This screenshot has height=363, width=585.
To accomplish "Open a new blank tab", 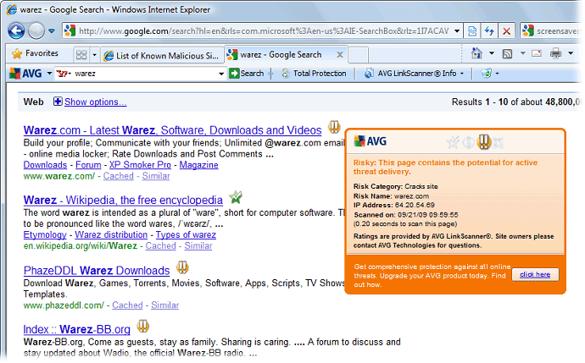I will 358,55.
